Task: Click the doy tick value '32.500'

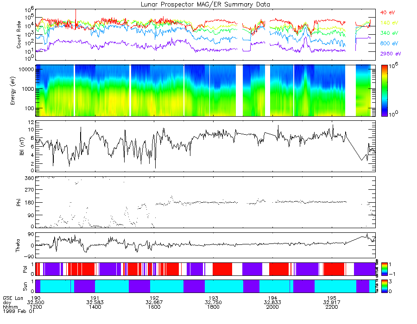Action: click(x=36, y=303)
